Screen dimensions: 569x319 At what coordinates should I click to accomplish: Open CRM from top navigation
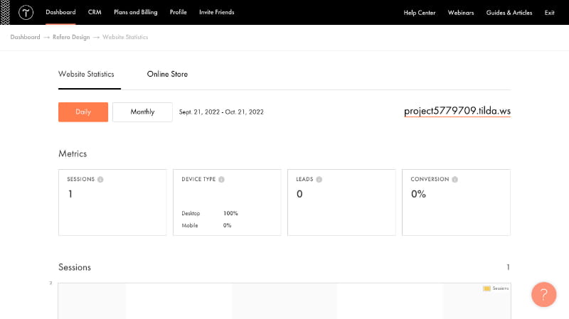pyautogui.click(x=95, y=13)
